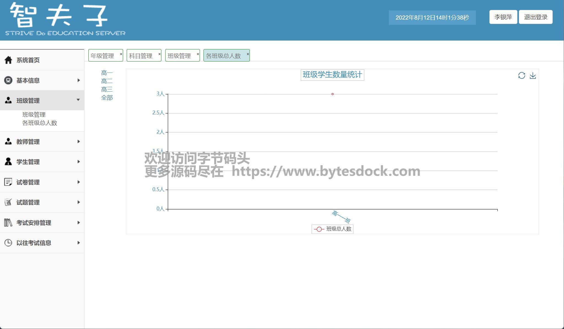Open the 李银萍 user button
Viewport: 564px width, 329px height.
tap(503, 17)
